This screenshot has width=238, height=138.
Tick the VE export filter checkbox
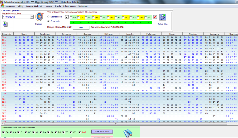138,17
